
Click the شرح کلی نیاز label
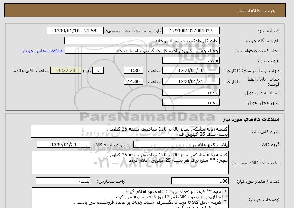click(265, 132)
